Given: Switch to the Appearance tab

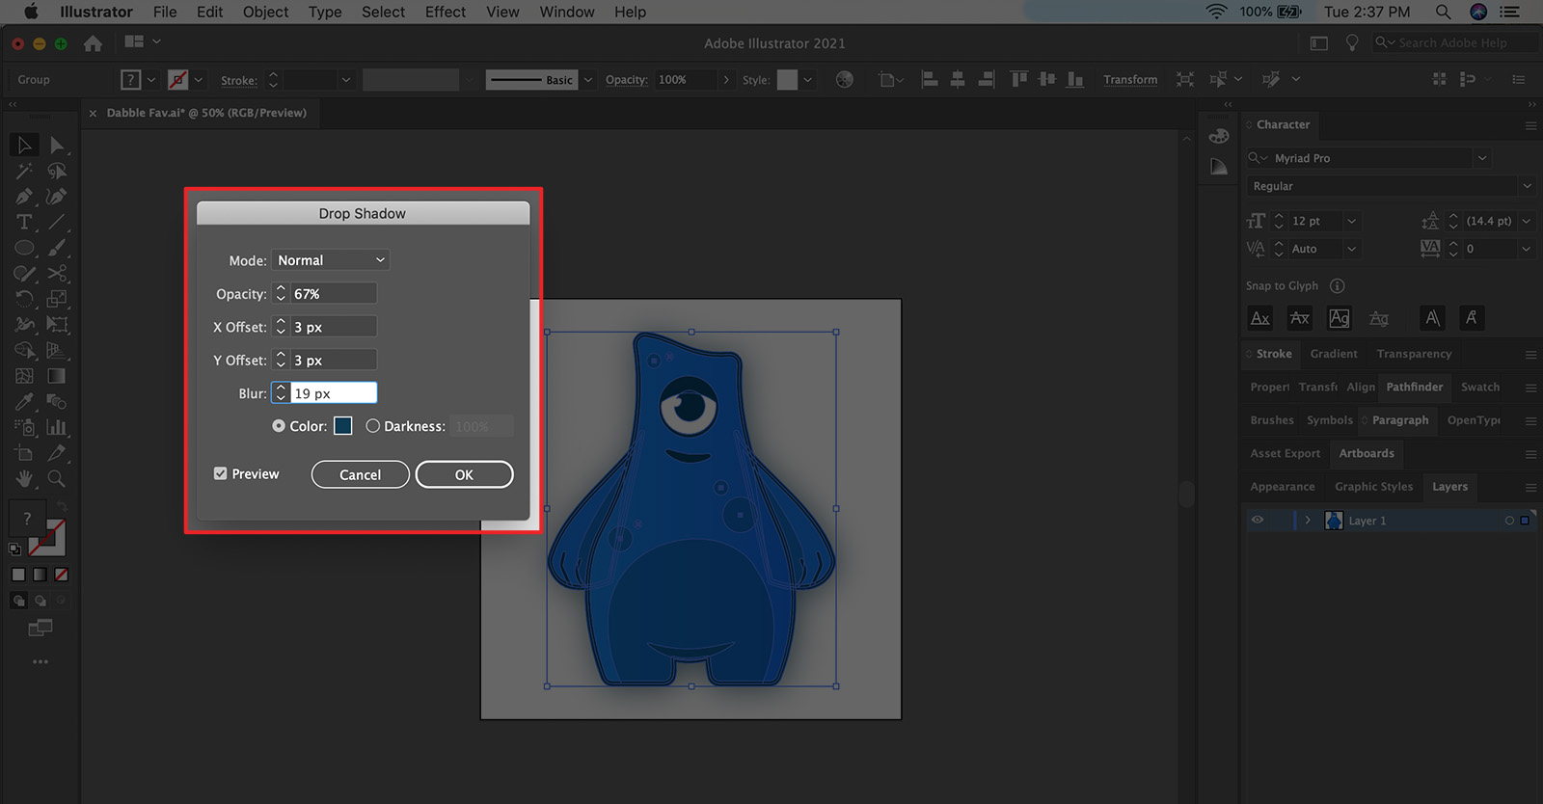Looking at the screenshot, I should (1282, 487).
